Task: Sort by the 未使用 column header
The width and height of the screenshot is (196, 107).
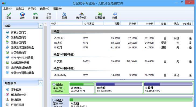Action: [x=146, y=24]
